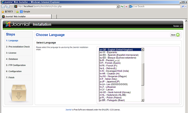Select hi-IN Devanagari/Hindi option
The height and width of the screenshot is (113, 188).
120,71
